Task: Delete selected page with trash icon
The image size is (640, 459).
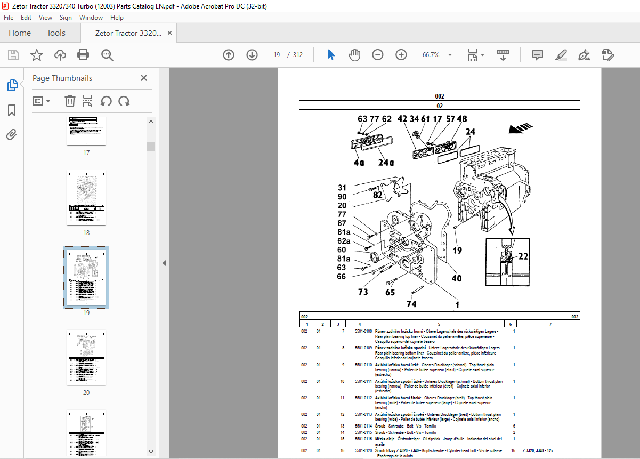Action: [x=70, y=101]
